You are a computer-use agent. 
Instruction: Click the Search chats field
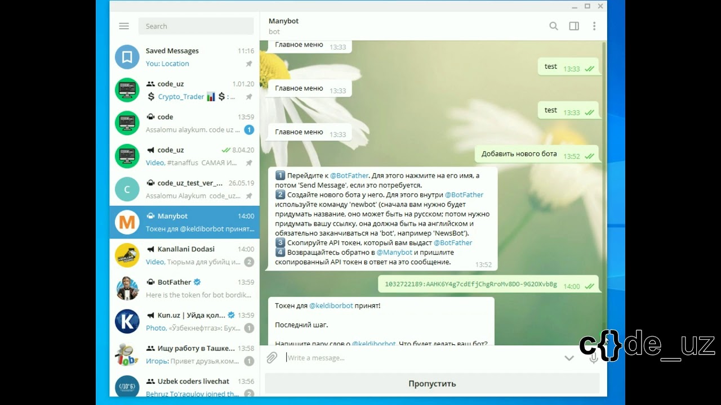pyautogui.click(x=196, y=26)
